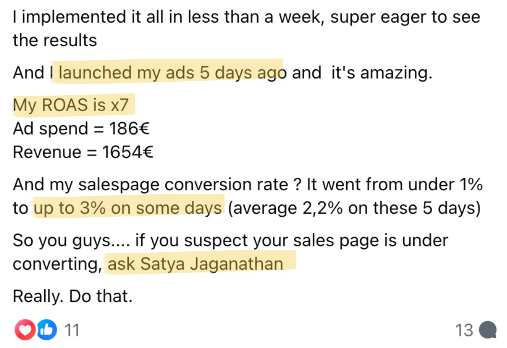Click highlighted 'up to 3% on some days'
The height and width of the screenshot is (348, 507).
(128, 208)
